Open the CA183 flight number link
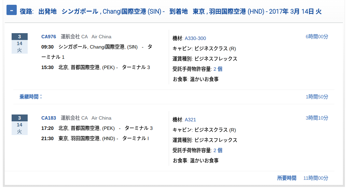 tap(49, 118)
